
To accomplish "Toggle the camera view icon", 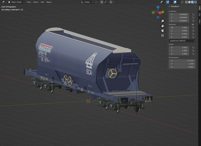I will point(163,31).
